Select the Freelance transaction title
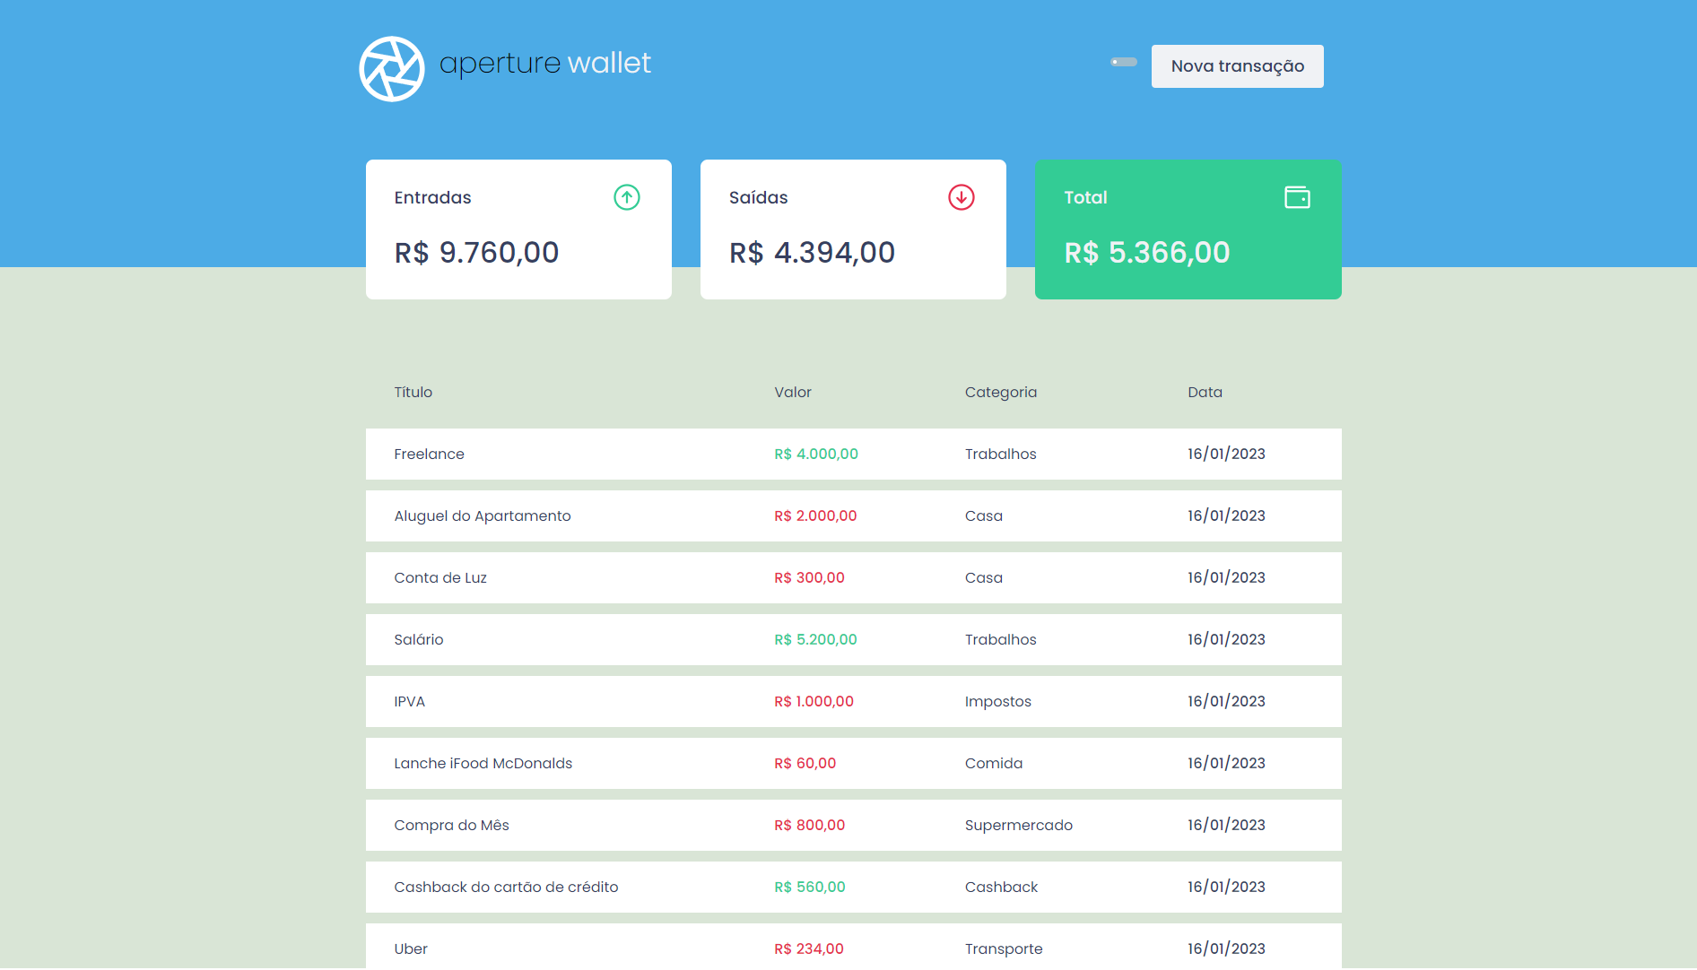Viewport: 1697px width, 970px height. 430,455
